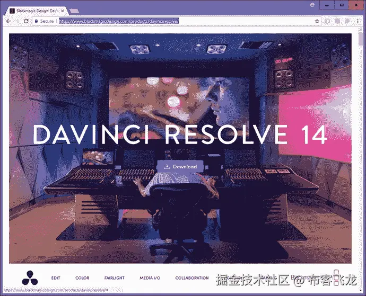Maximize the Chrome window
This screenshot has height=296, width=366.
click(342, 5)
